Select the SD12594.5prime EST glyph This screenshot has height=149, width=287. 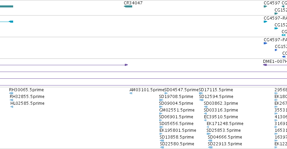point(201,100)
